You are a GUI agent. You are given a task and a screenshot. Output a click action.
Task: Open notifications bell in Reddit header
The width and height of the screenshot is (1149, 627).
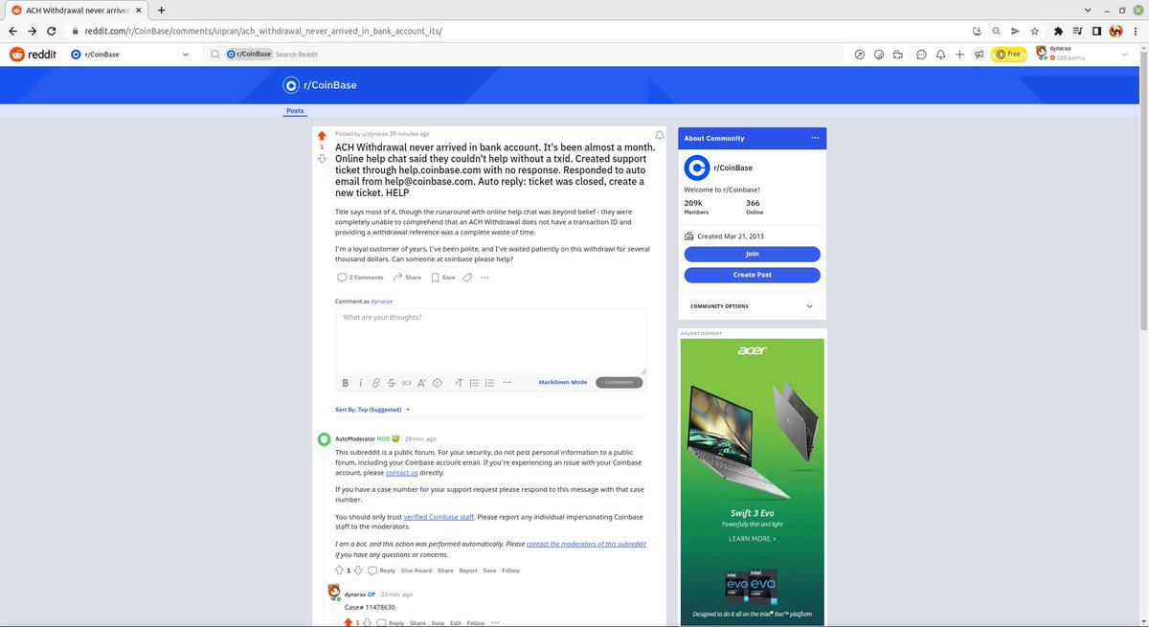[x=940, y=55]
